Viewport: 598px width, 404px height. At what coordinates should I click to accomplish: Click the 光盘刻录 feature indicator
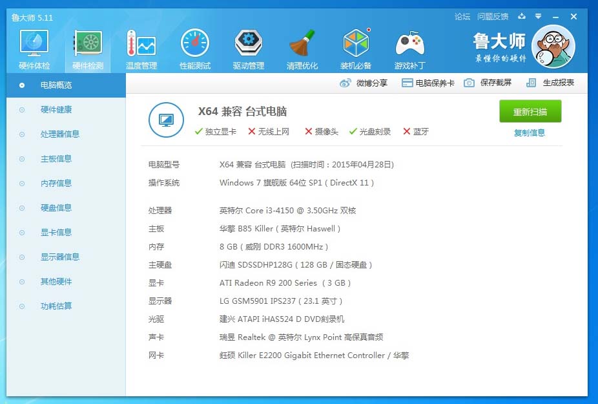[370, 132]
